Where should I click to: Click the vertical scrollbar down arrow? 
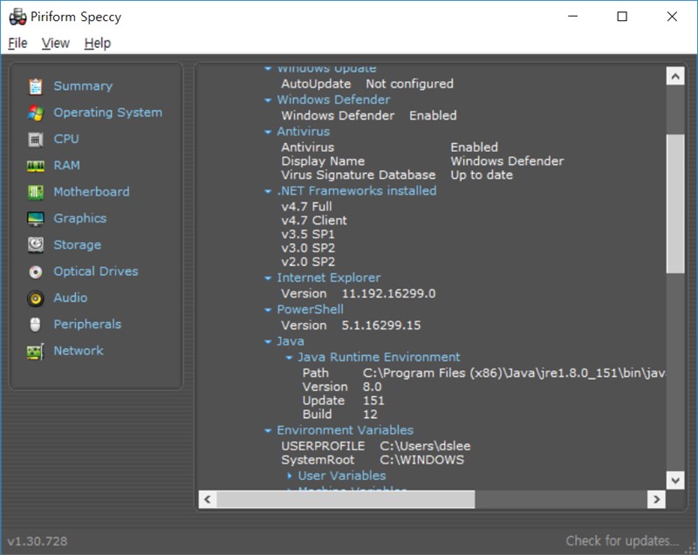click(x=674, y=480)
